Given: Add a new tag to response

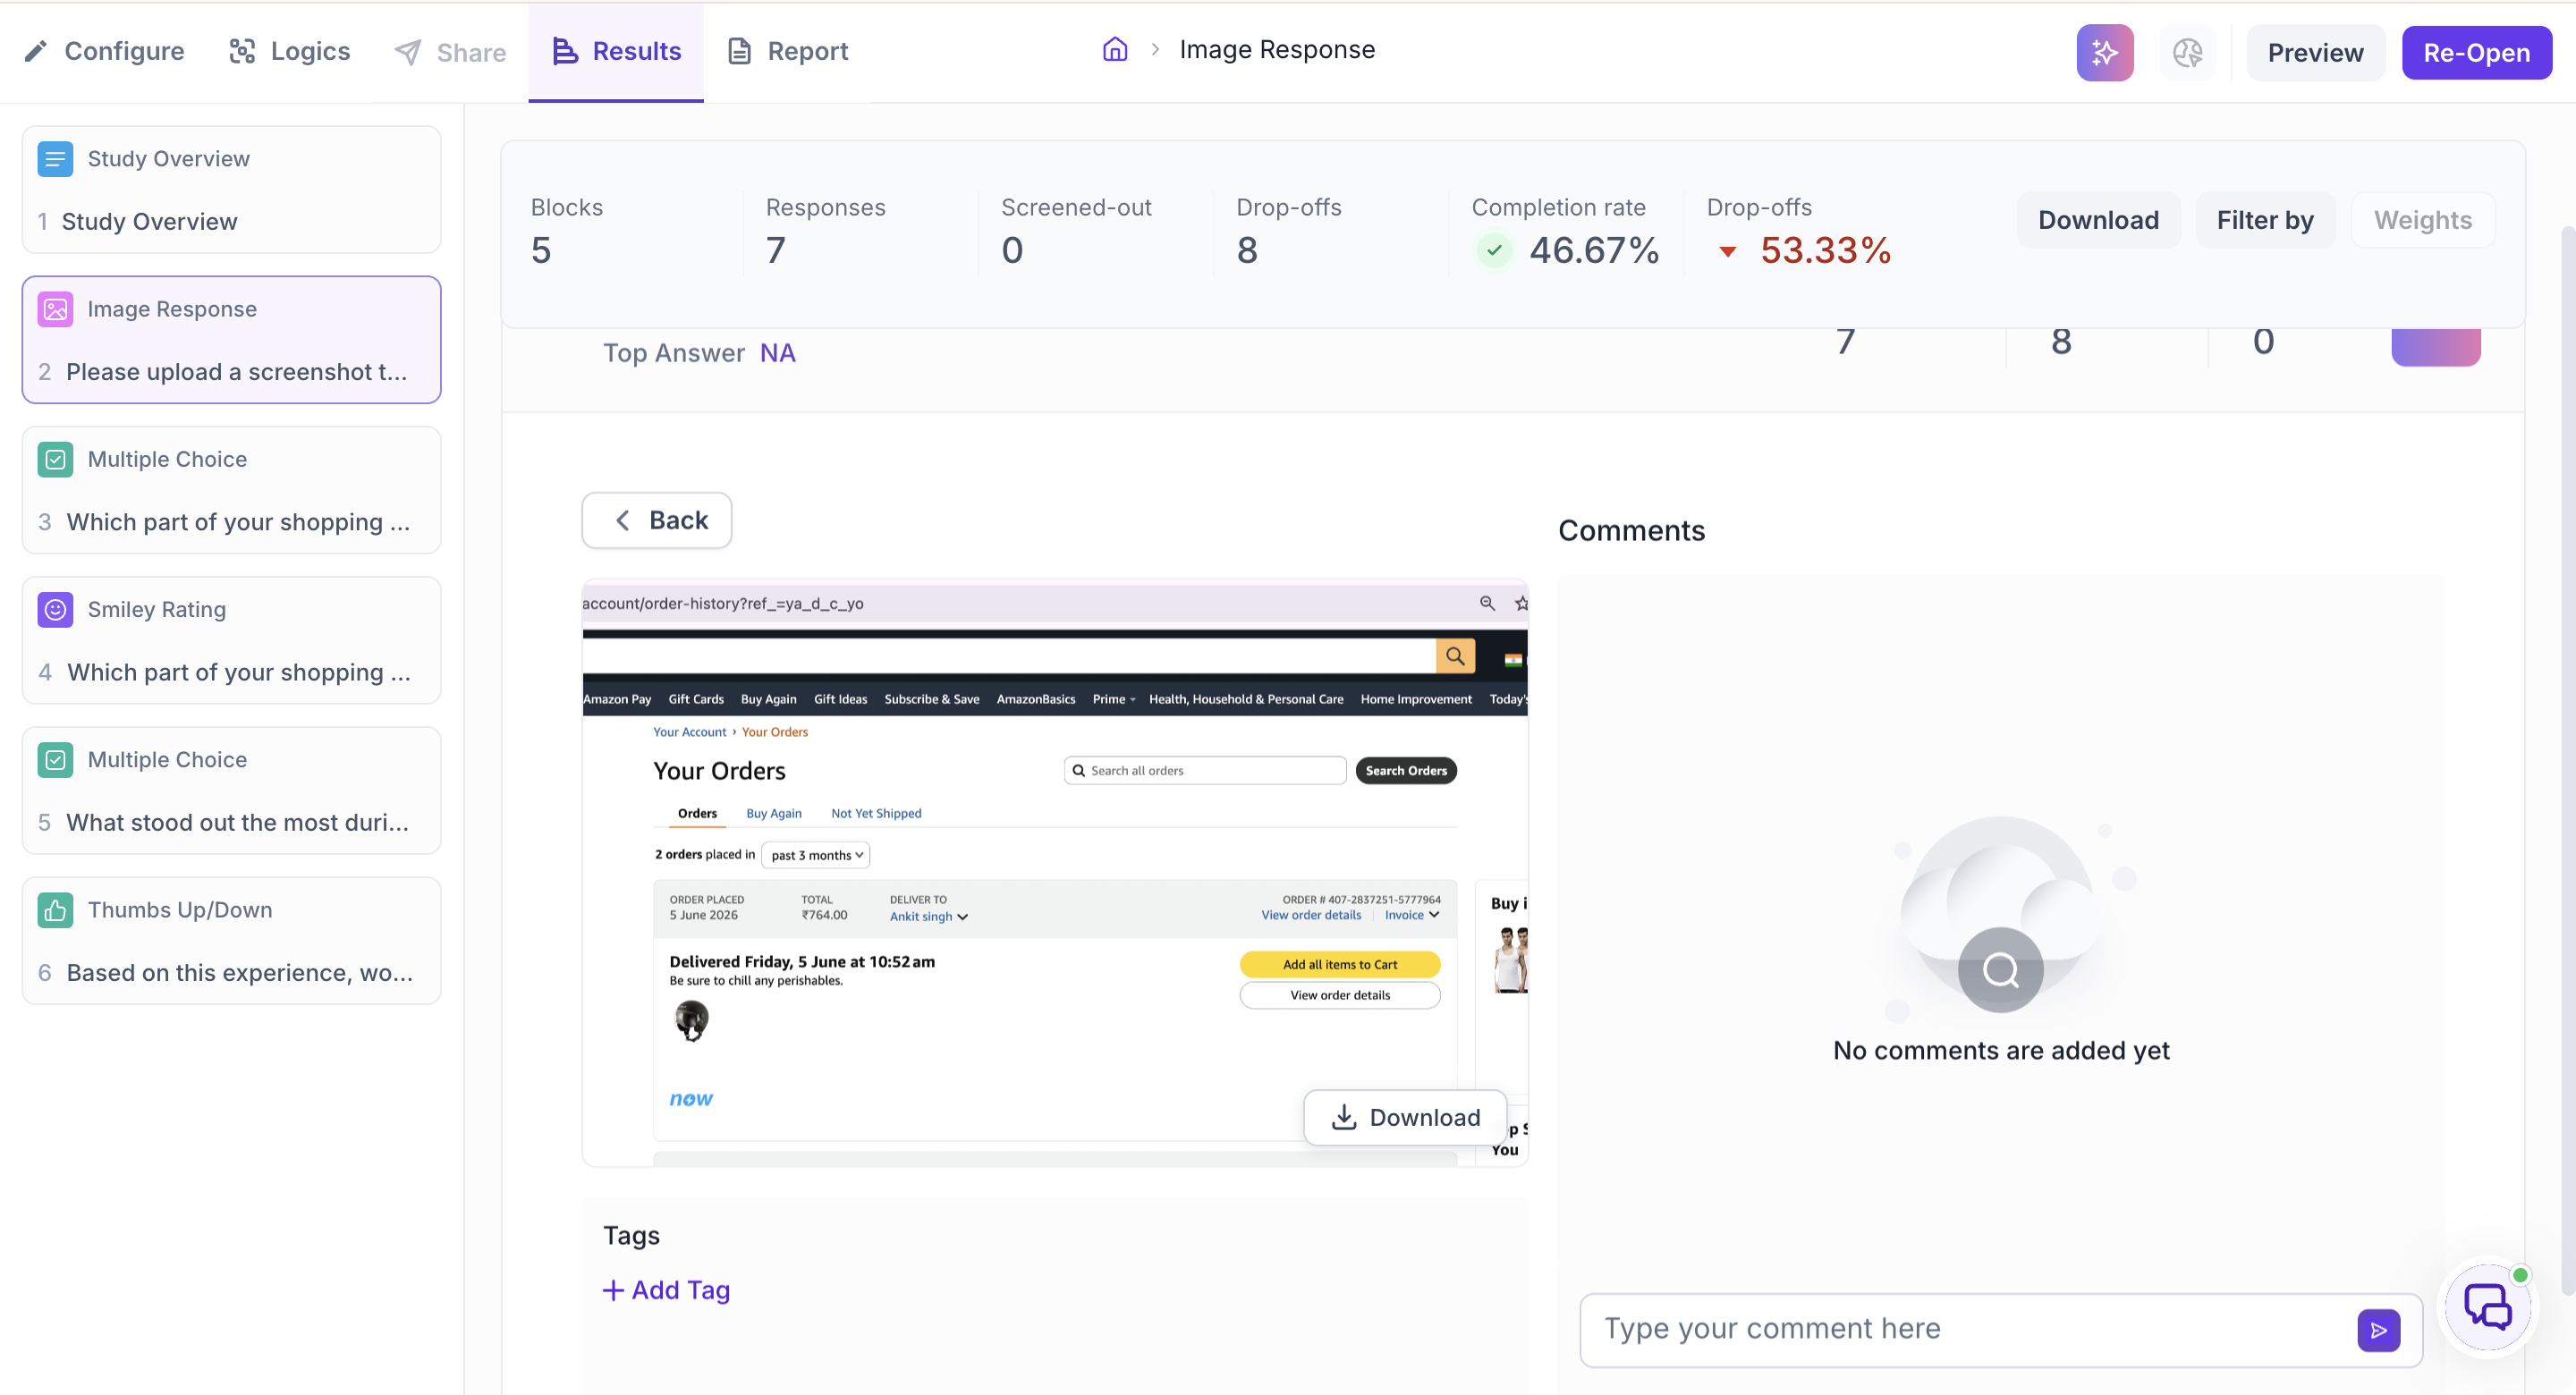Looking at the screenshot, I should coord(666,1290).
